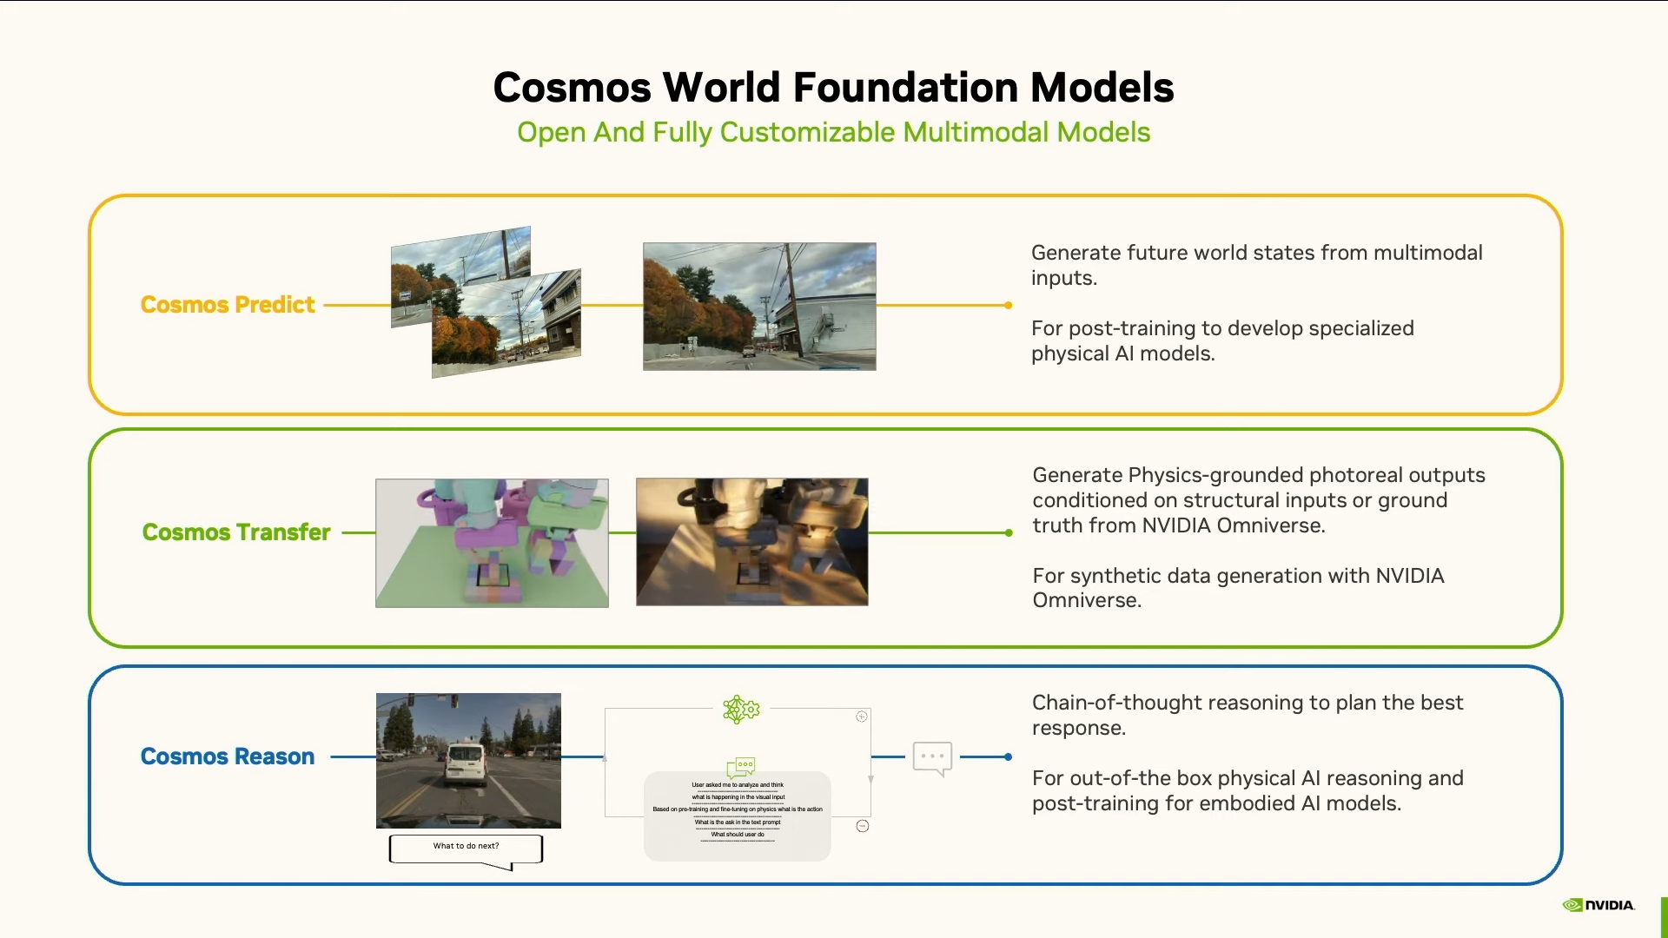
Task: Select the Cosmos Predict label
Action: tap(228, 305)
